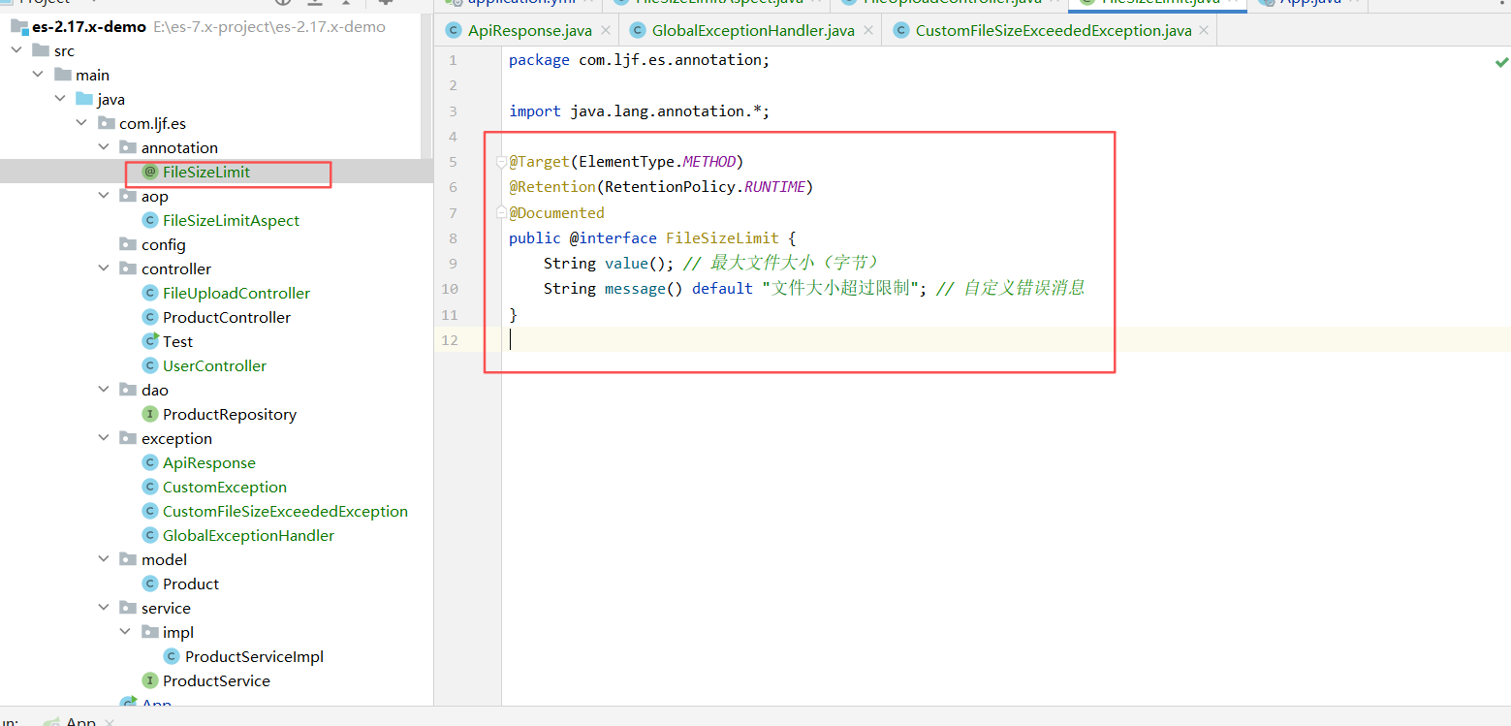The height and width of the screenshot is (726, 1511).
Task: Collapse the exception package
Action: (105, 438)
